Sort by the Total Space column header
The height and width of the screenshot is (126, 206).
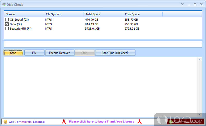point(103,14)
